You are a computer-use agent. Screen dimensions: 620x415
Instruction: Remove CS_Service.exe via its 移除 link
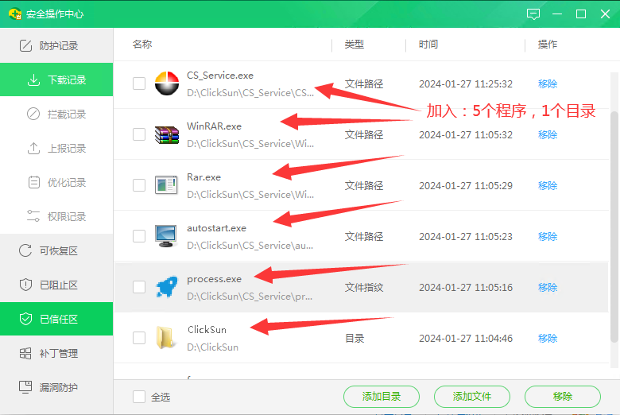click(548, 83)
